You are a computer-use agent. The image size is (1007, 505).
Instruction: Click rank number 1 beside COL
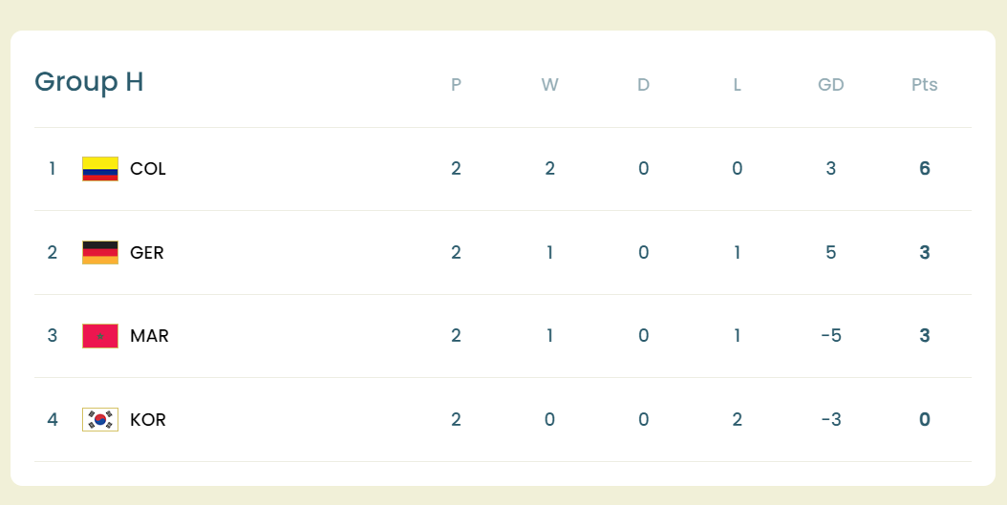tap(53, 169)
